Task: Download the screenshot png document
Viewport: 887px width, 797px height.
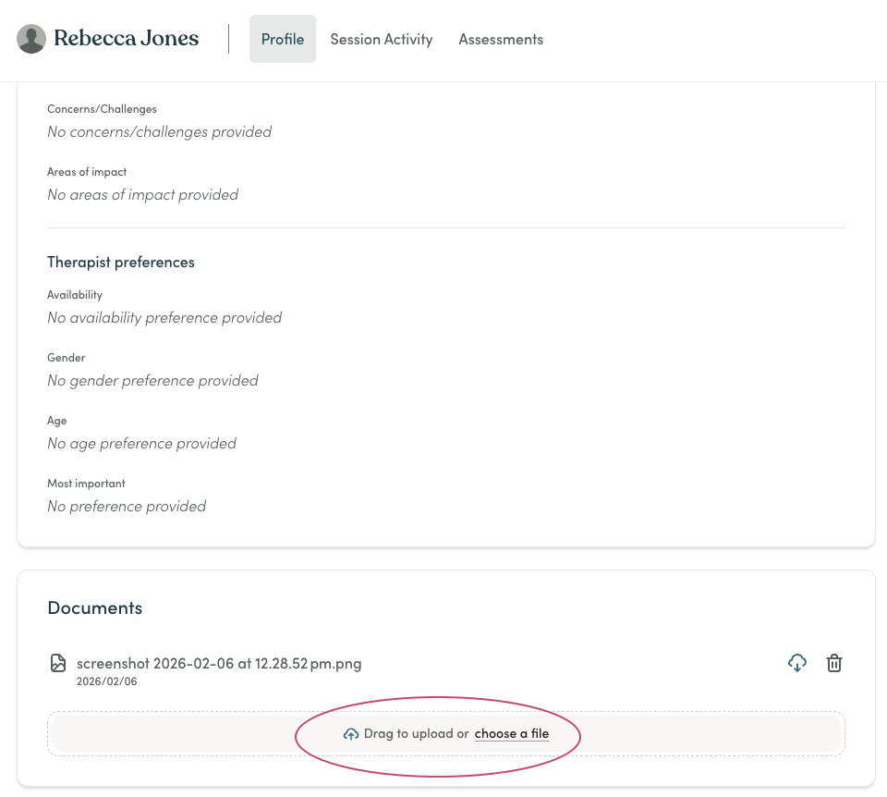Action: click(797, 663)
